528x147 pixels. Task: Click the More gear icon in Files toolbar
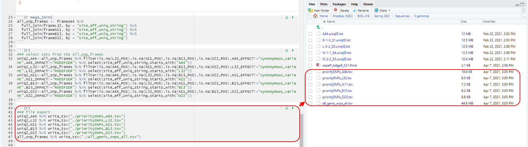376,10
